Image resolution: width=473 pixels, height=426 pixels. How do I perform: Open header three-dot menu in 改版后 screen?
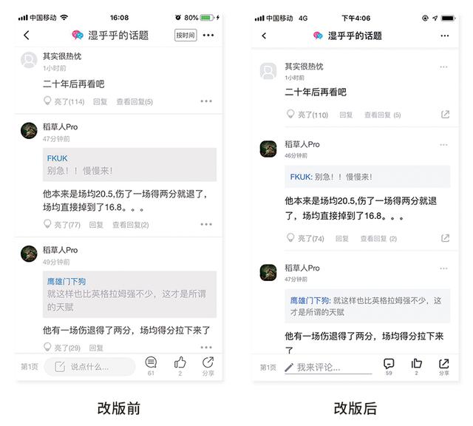(445, 36)
